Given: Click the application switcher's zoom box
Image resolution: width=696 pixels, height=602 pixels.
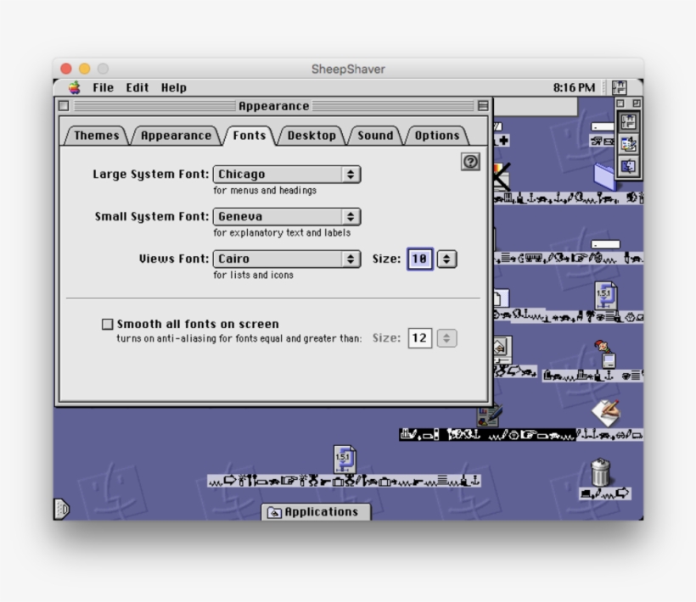Looking at the screenshot, I should click(636, 103).
